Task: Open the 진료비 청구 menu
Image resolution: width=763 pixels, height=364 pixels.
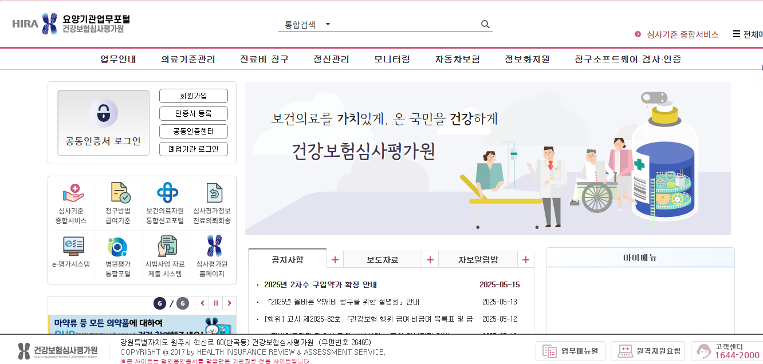Action: pos(264,59)
